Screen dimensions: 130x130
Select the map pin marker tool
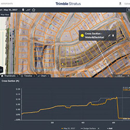click(x=23, y=10)
